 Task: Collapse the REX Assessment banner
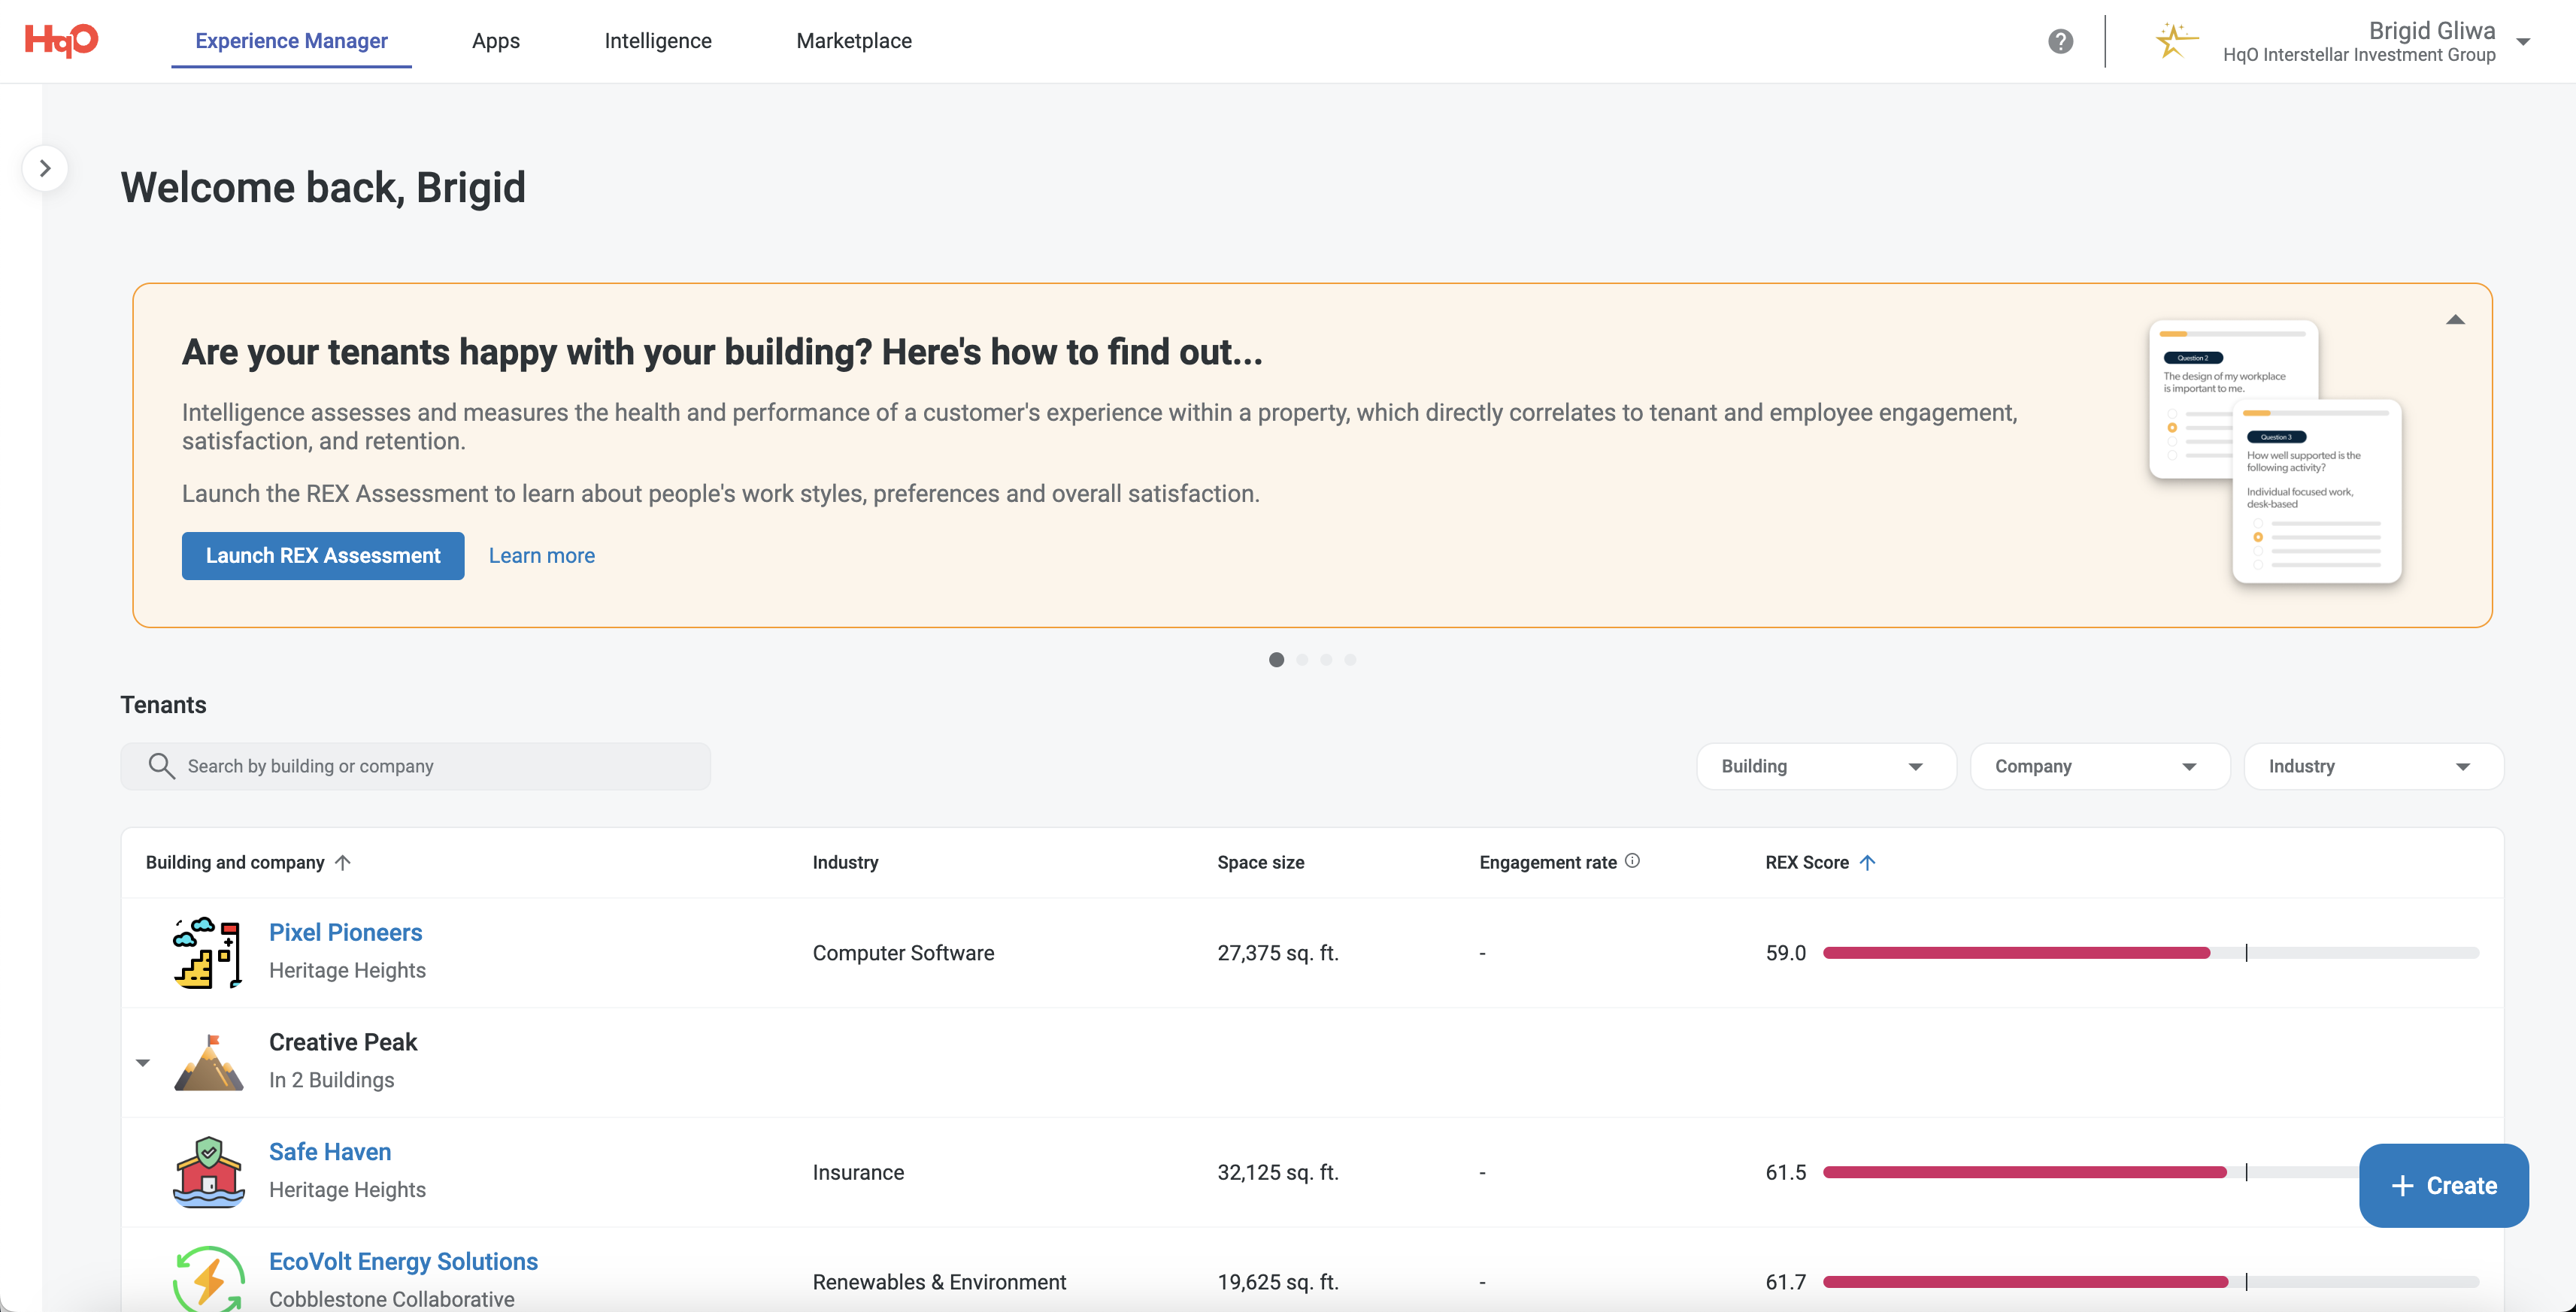pyautogui.click(x=2455, y=320)
